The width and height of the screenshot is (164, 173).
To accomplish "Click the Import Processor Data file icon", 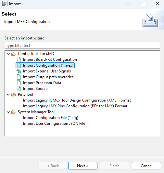I will [x=19, y=83].
